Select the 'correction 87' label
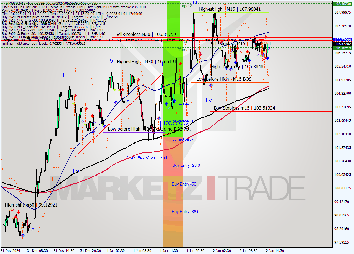Screen dimensions: 354x254 183,139
